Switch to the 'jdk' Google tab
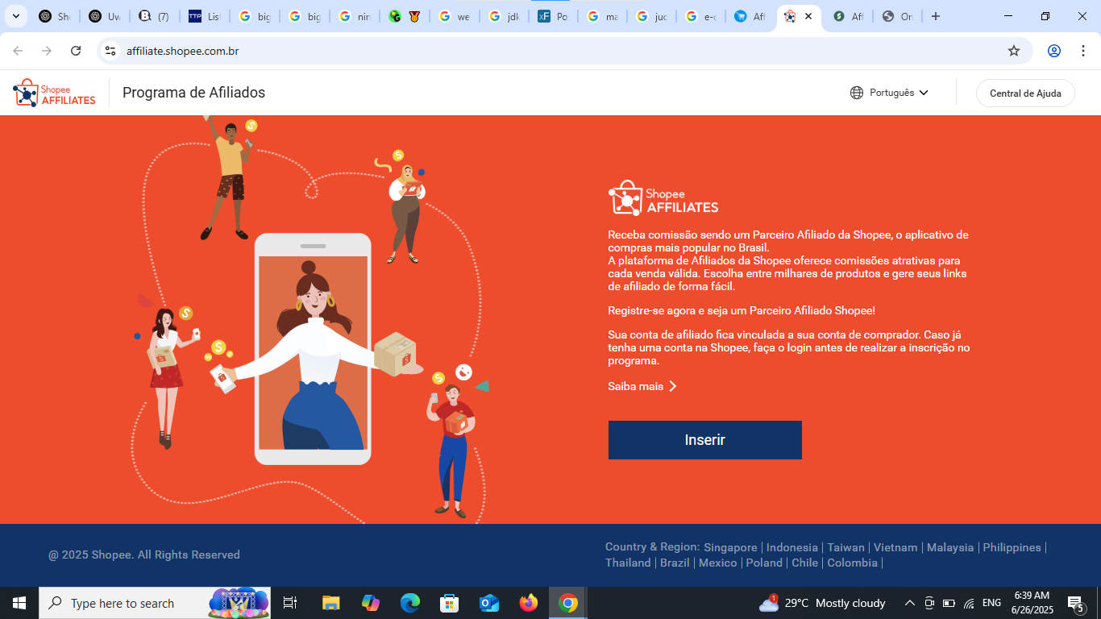The width and height of the screenshot is (1101, 619). 504,16
